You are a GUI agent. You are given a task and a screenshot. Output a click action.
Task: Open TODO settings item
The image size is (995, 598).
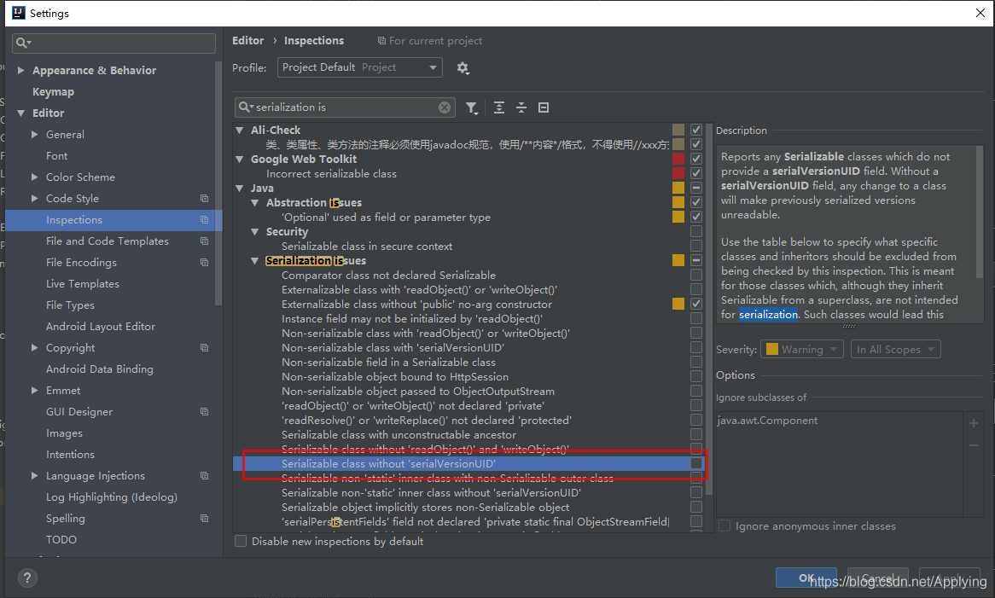coord(61,540)
